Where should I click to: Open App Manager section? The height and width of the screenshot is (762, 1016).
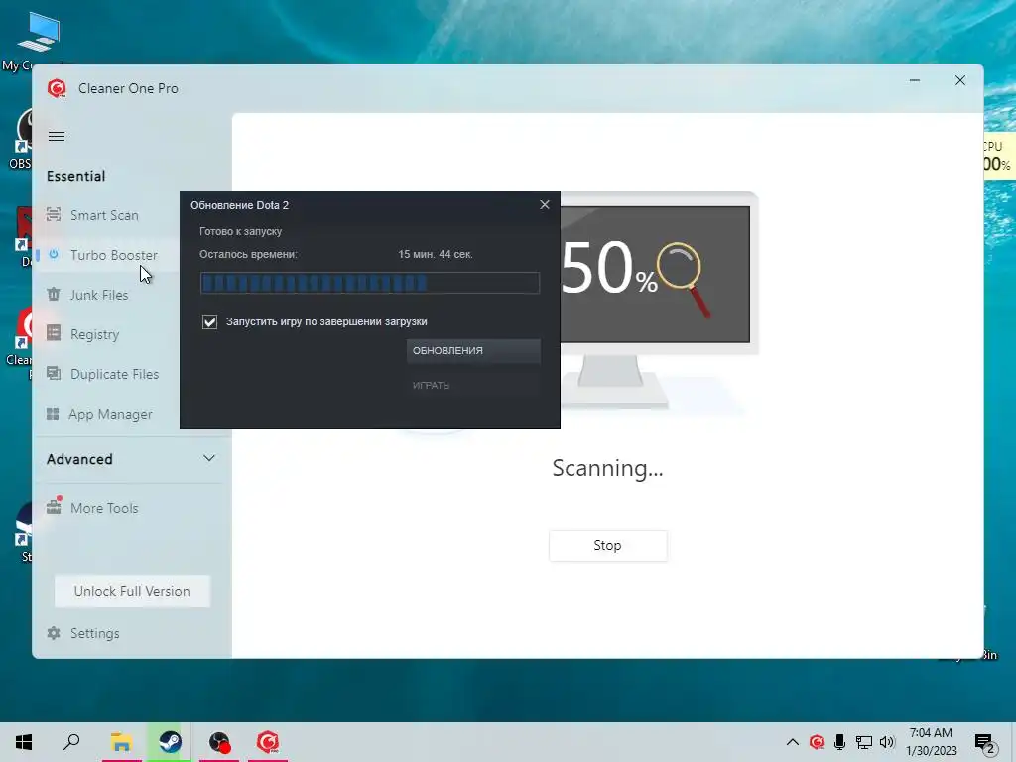[x=110, y=414]
